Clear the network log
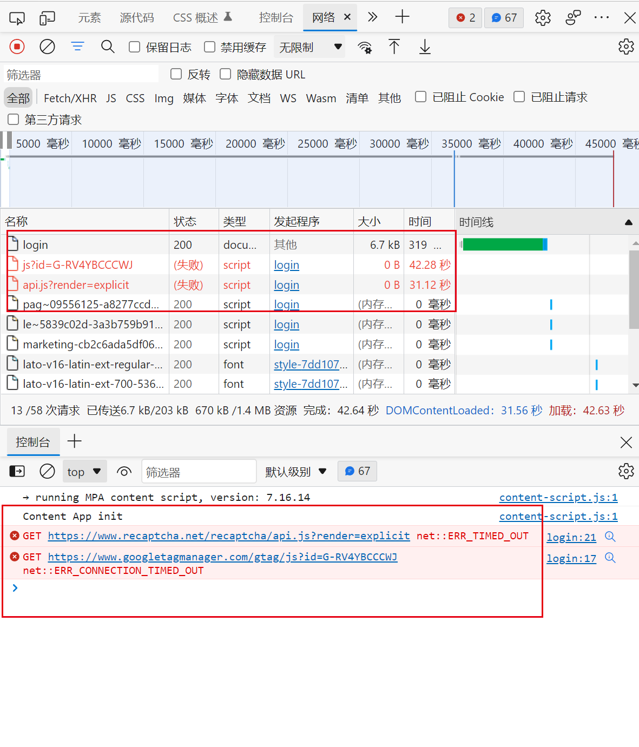Viewport: 639px width, 747px height. pyautogui.click(x=48, y=47)
